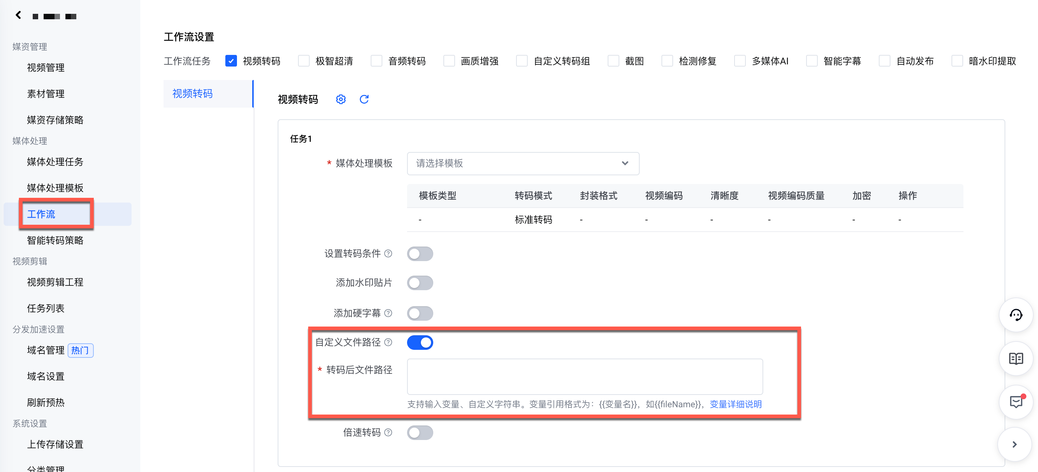Screen dimensions: 1038x472
Task: Show help for 倍速转码
Action: [388, 432]
